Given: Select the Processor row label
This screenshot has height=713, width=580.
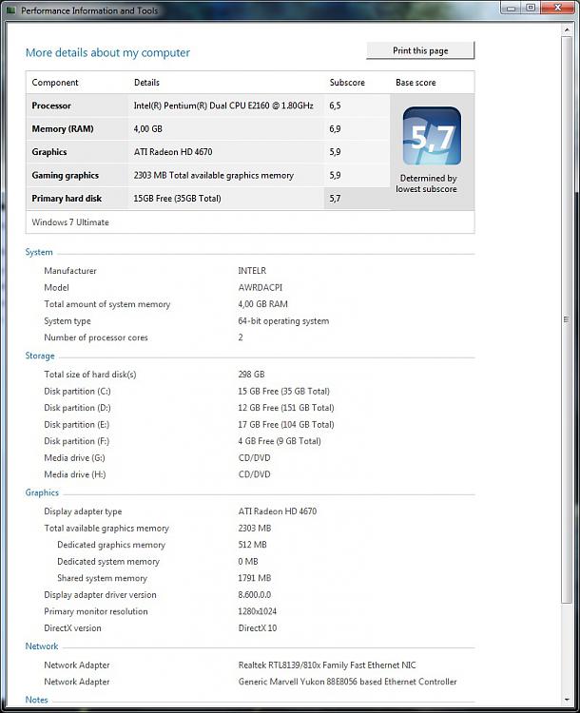Looking at the screenshot, I should point(51,106).
